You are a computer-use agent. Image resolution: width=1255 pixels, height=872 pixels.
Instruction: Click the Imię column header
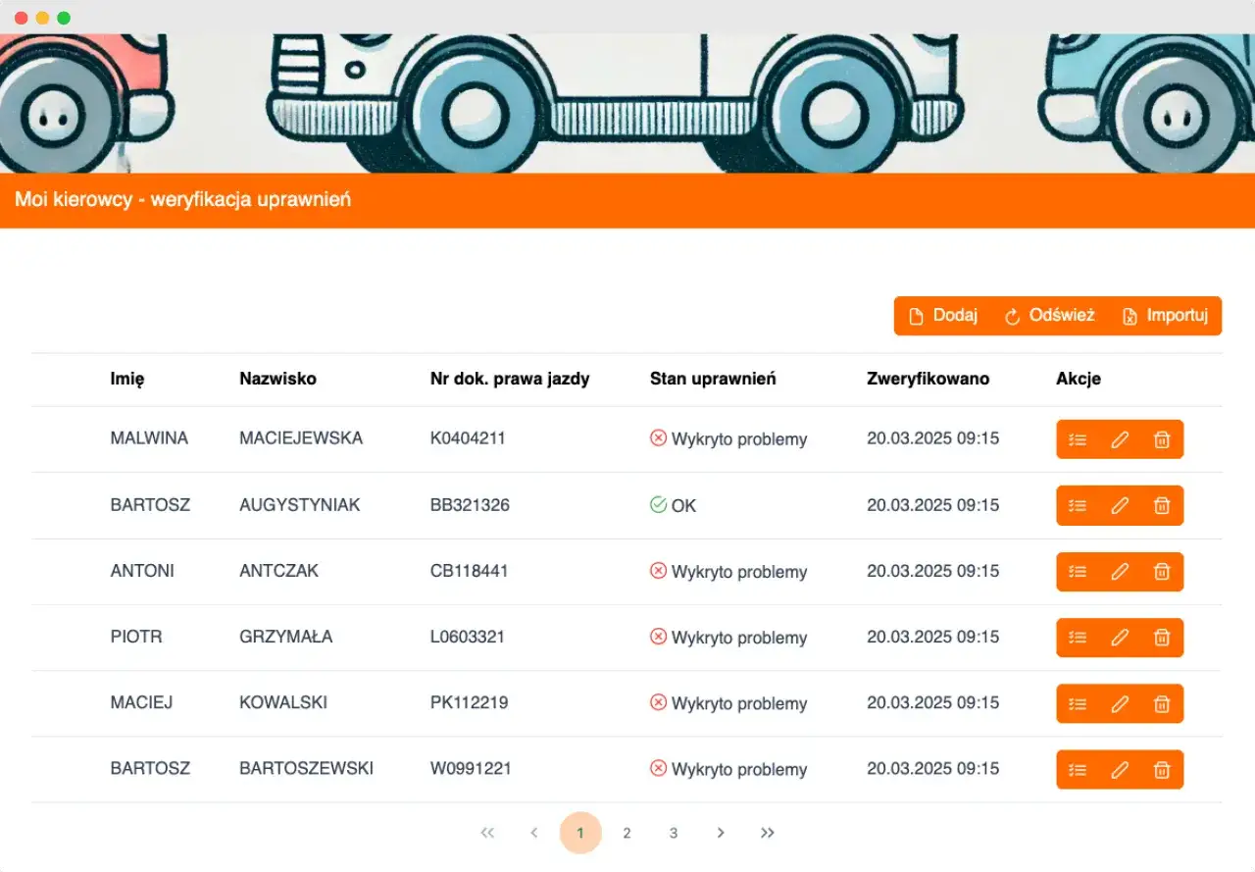[127, 379]
